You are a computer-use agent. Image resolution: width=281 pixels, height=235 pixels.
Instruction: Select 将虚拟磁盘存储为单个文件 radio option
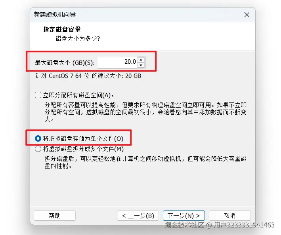coord(38,138)
